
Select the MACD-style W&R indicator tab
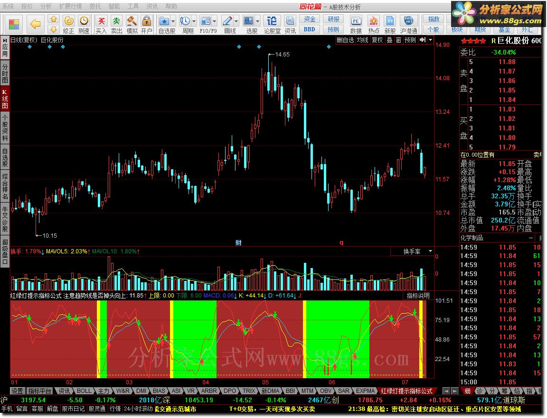[x=123, y=391]
